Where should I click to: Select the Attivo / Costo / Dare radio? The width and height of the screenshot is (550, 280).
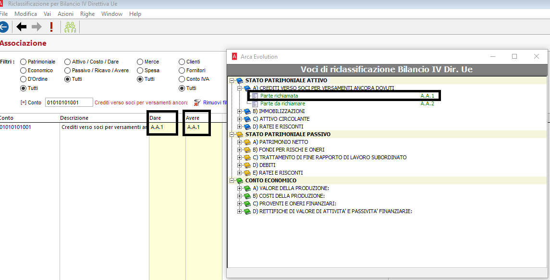click(x=68, y=62)
